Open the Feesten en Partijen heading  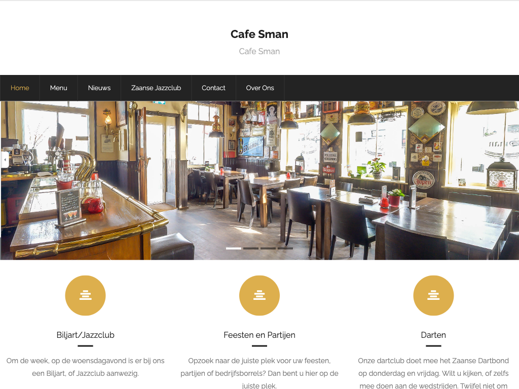coord(259,335)
